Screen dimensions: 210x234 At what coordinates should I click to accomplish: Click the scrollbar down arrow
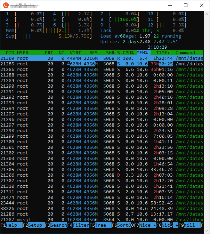(207, 231)
